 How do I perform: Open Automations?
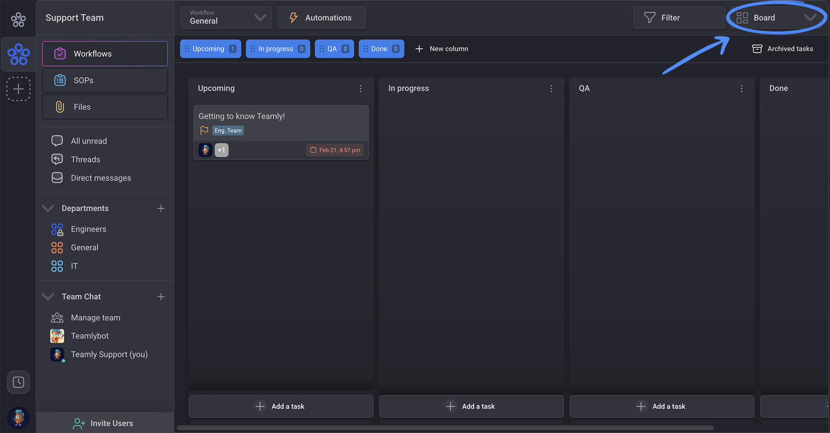click(x=322, y=17)
